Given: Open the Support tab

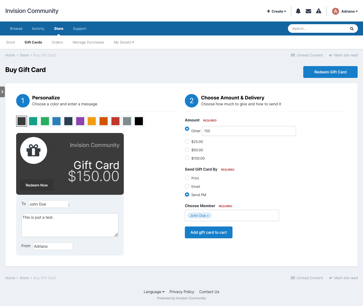Looking at the screenshot, I should point(80,28).
